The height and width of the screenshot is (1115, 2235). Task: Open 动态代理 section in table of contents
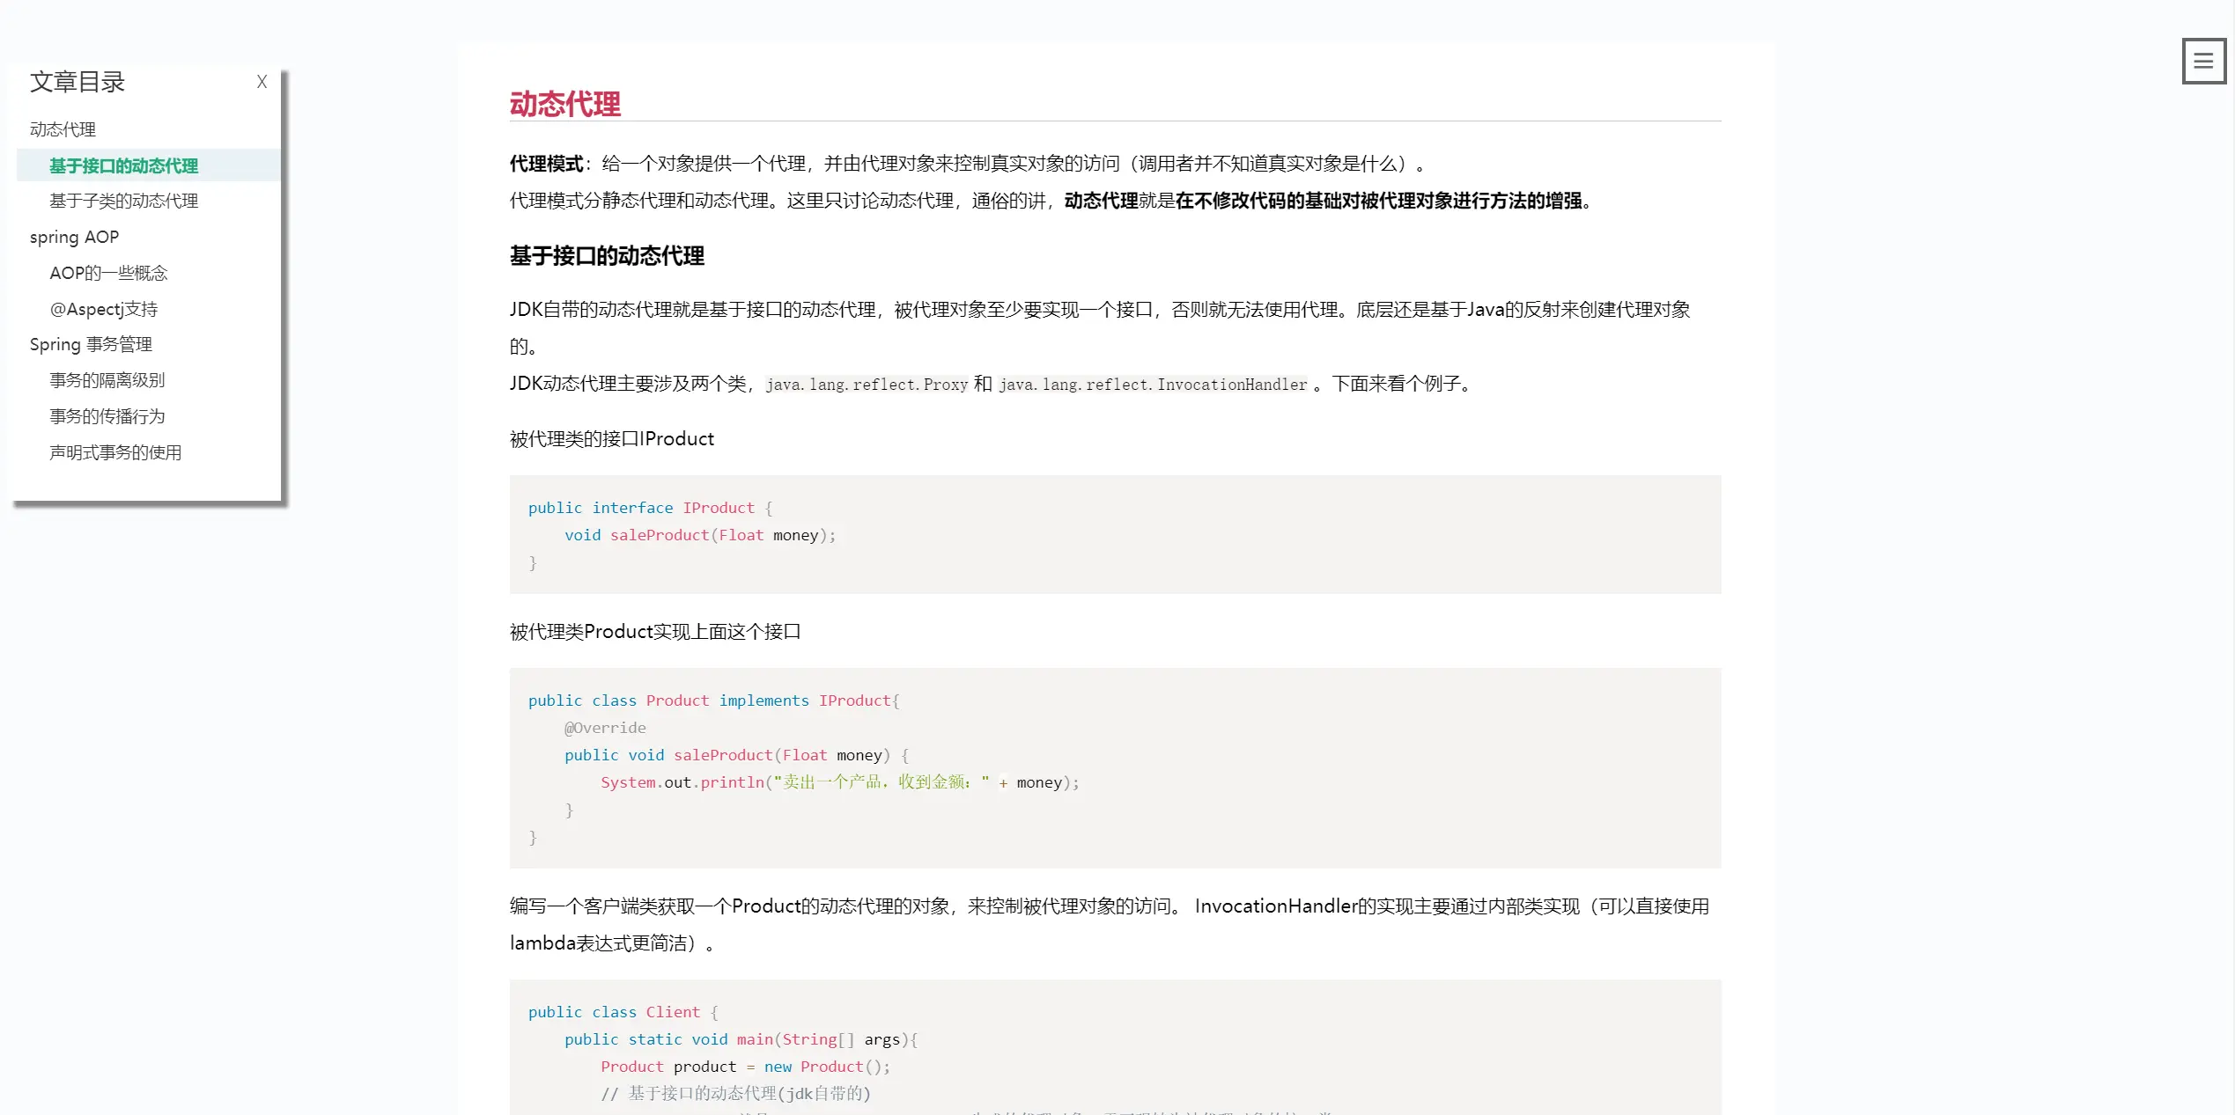pos(63,129)
